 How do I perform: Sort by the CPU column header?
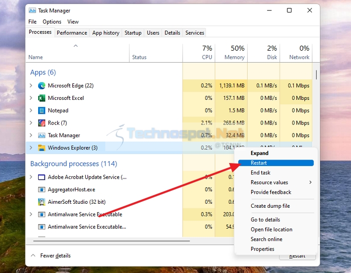pyautogui.click(x=199, y=53)
